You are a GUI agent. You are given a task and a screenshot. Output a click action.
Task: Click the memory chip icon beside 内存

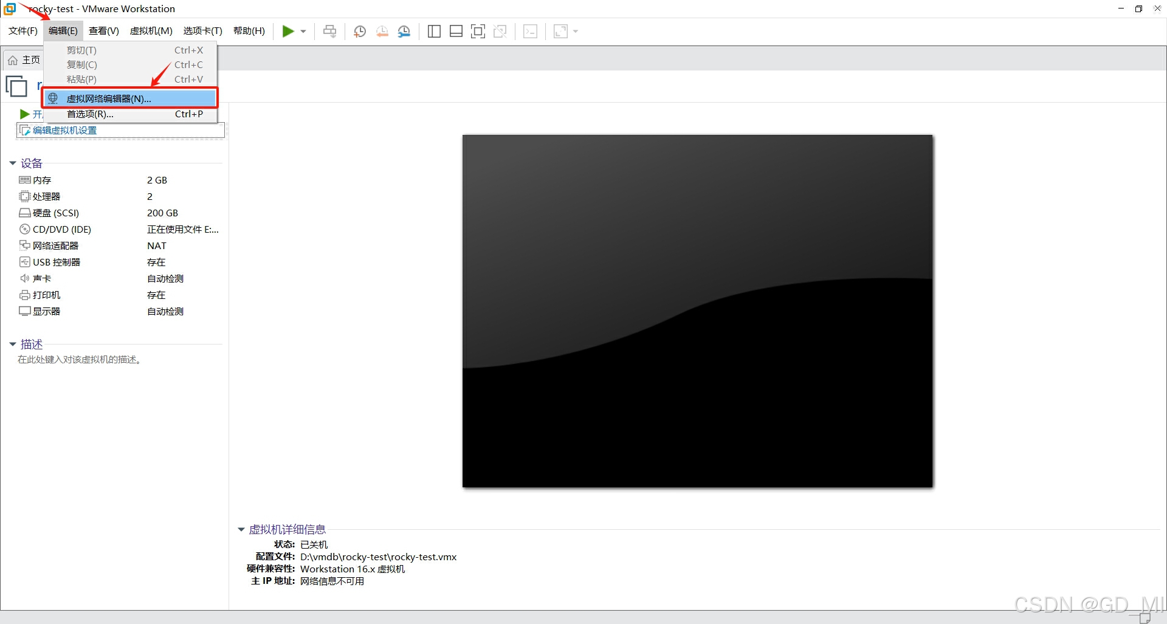click(25, 180)
